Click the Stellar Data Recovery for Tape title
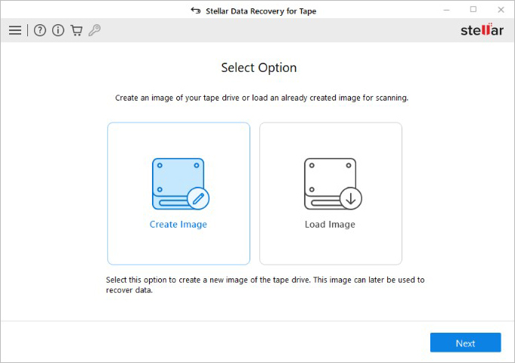Screen dimensions: 515x363 [x=262, y=11]
